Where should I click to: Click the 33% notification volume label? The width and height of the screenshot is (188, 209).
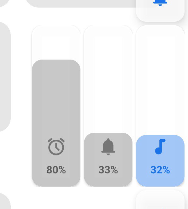108,170
